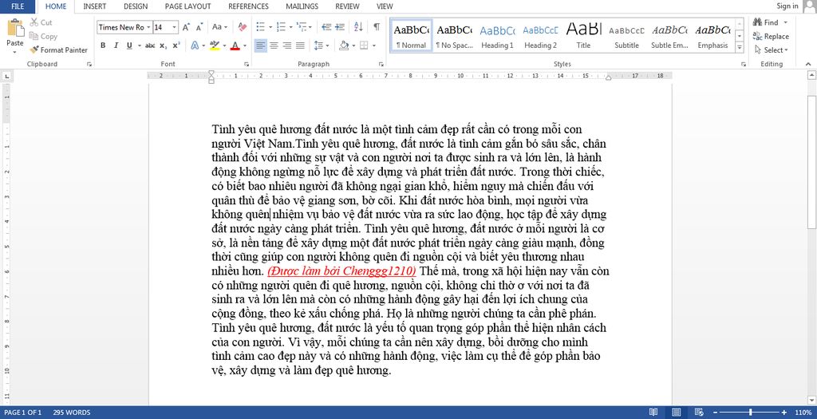
Task: Expand the Styles gallery More arrow
Action: pyautogui.click(x=740, y=47)
